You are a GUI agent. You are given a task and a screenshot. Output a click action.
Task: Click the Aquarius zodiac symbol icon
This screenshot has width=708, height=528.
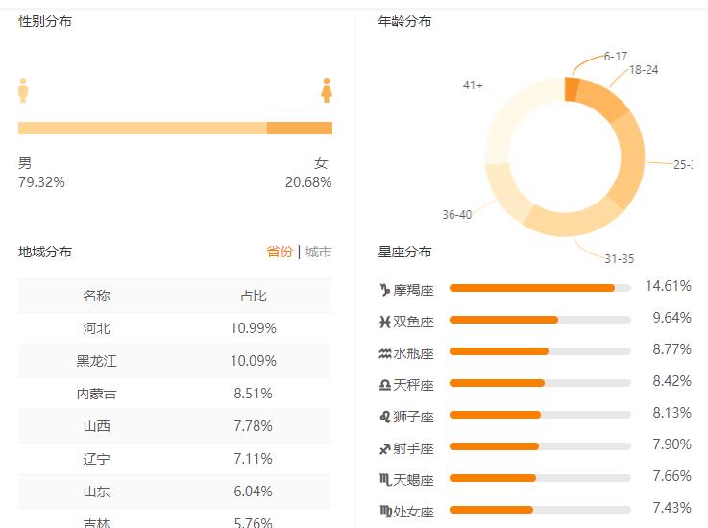point(385,352)
